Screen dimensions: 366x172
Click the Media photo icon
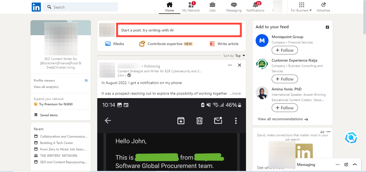(108, 44)
